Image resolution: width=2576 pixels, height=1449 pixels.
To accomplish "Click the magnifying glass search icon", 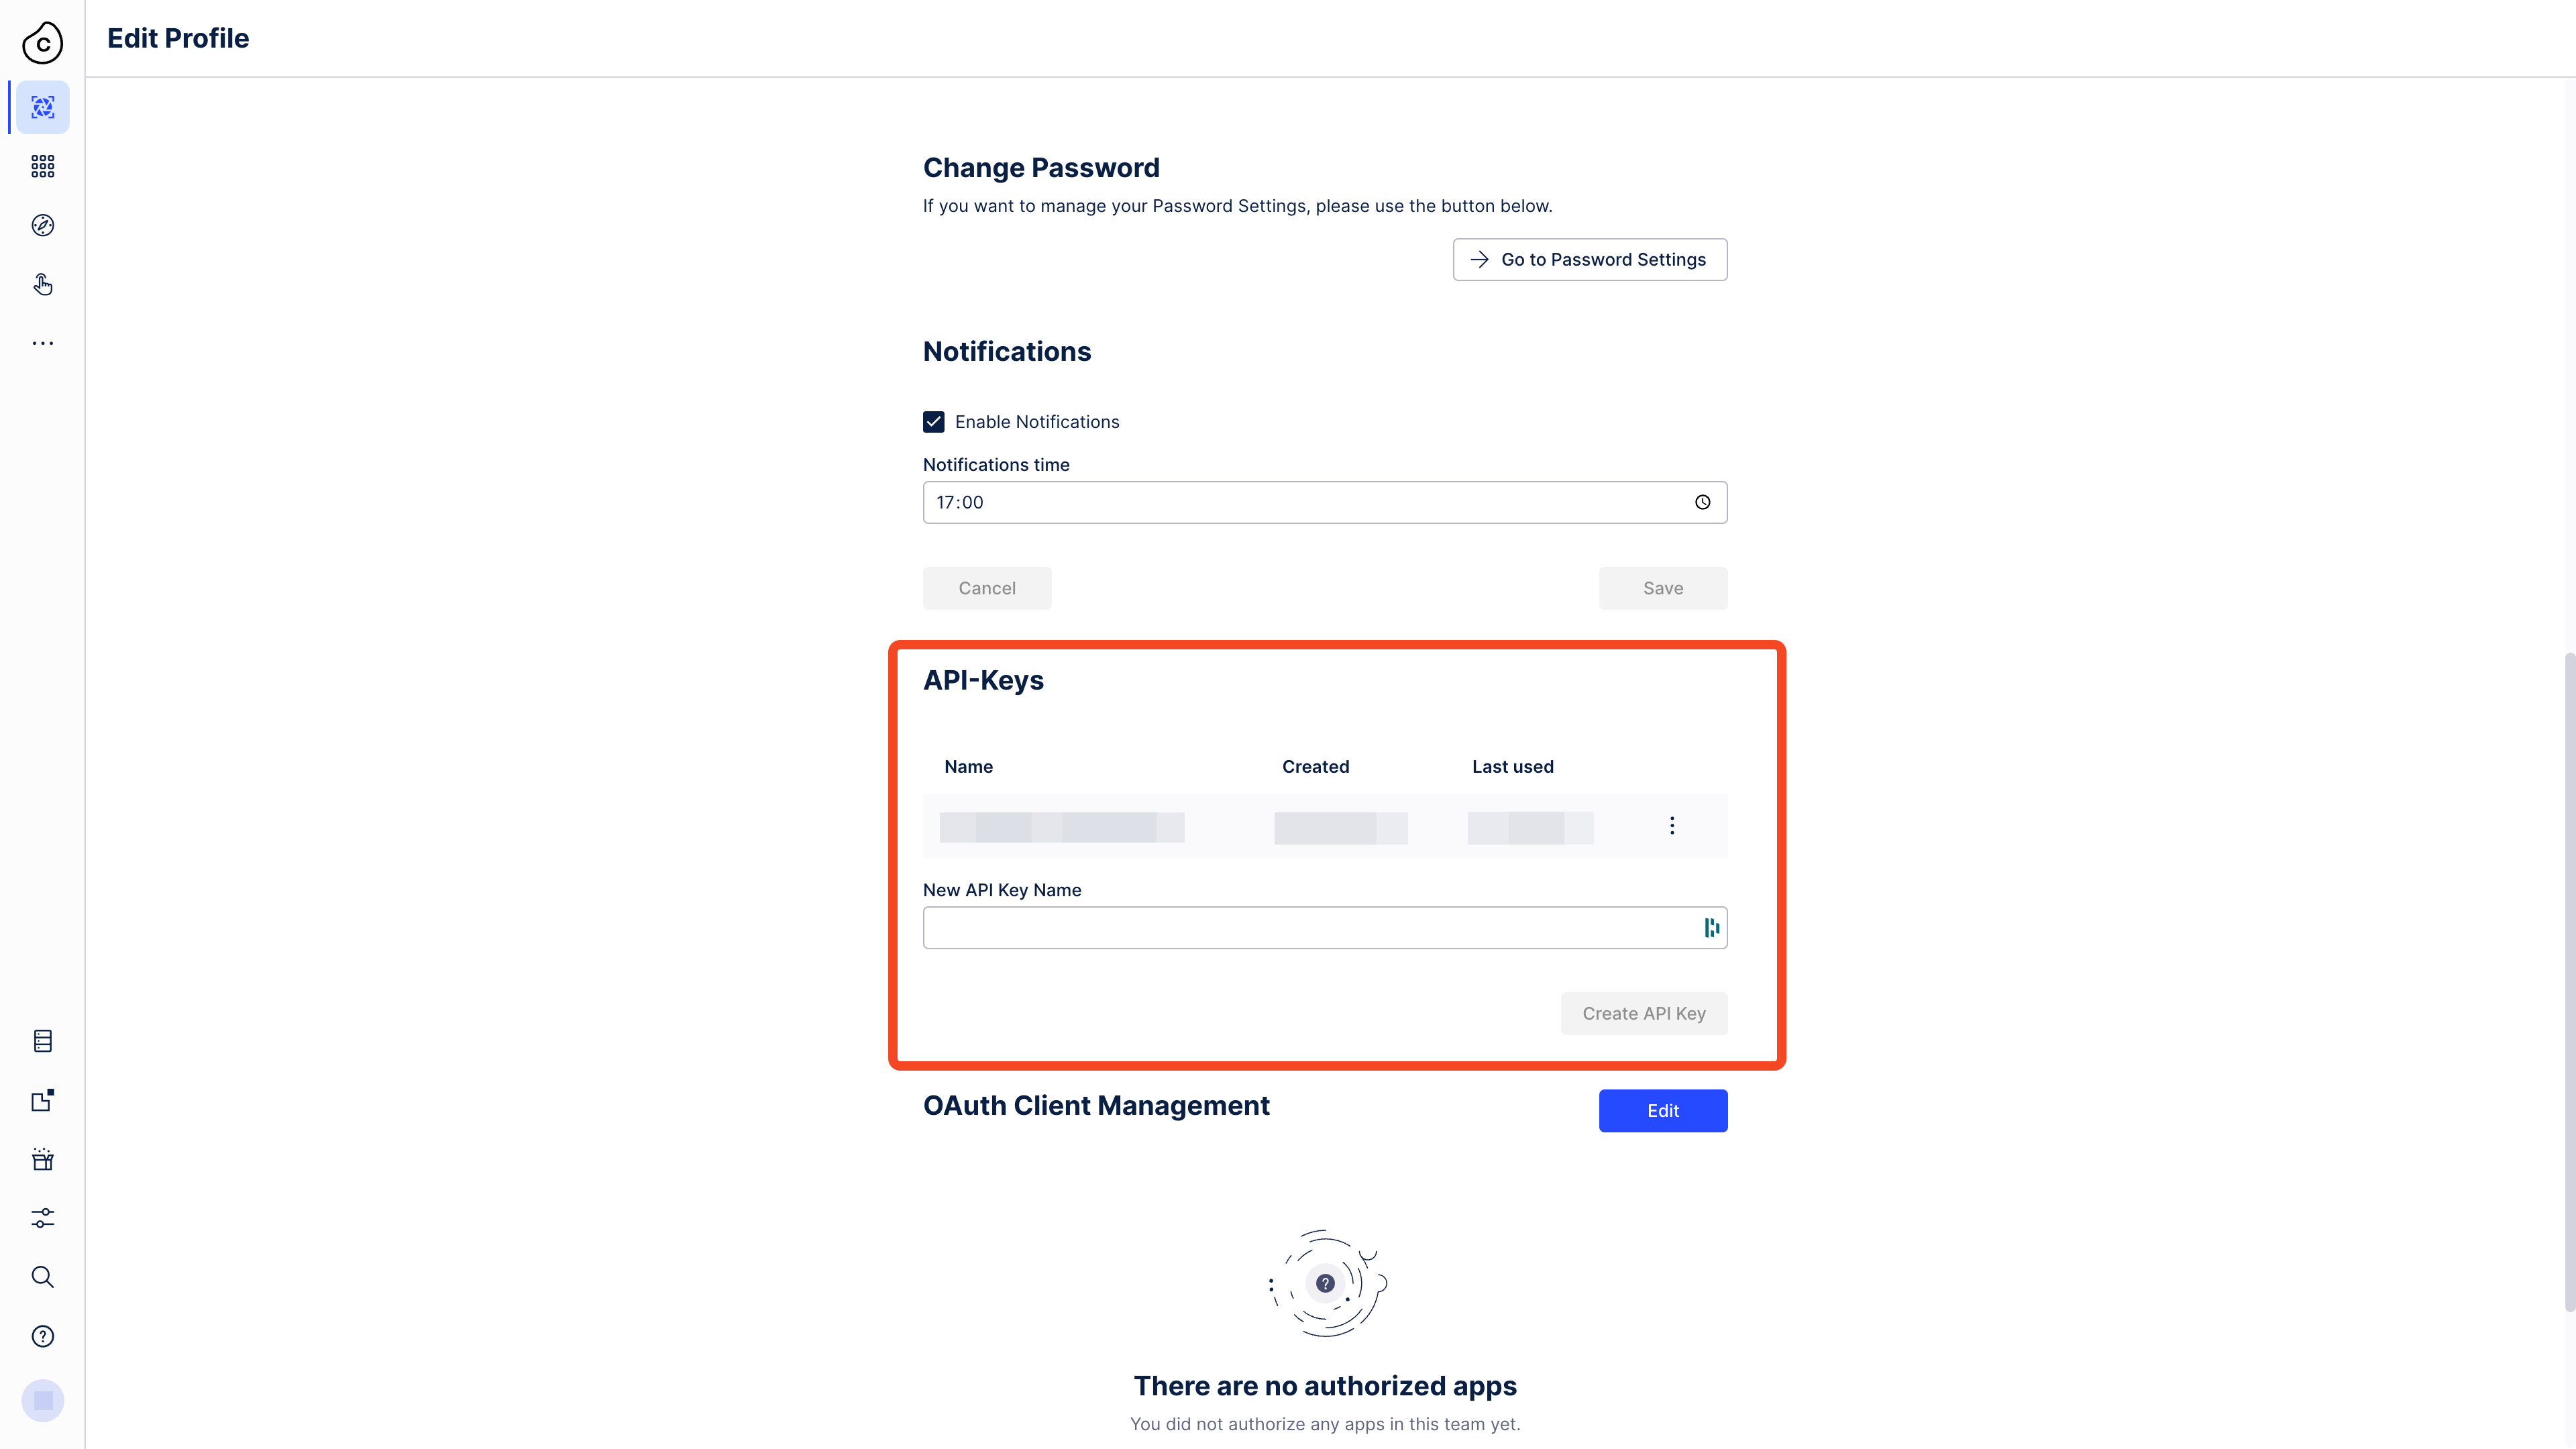I will 42,1277.
